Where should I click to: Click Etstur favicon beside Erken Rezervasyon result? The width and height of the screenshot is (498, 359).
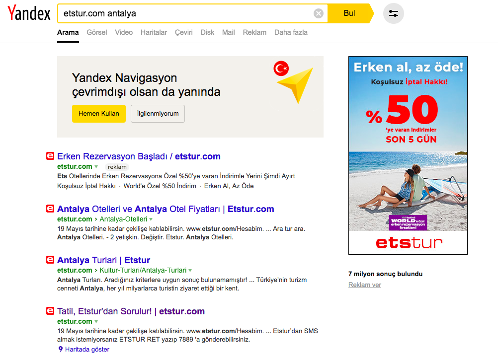tap(50, 156)
